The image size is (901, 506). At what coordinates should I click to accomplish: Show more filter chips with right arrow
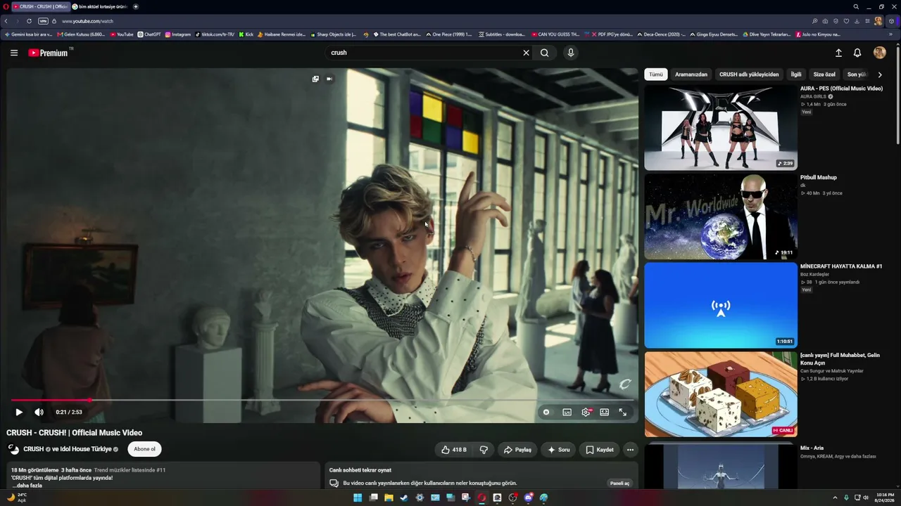[x=880, y=74]
